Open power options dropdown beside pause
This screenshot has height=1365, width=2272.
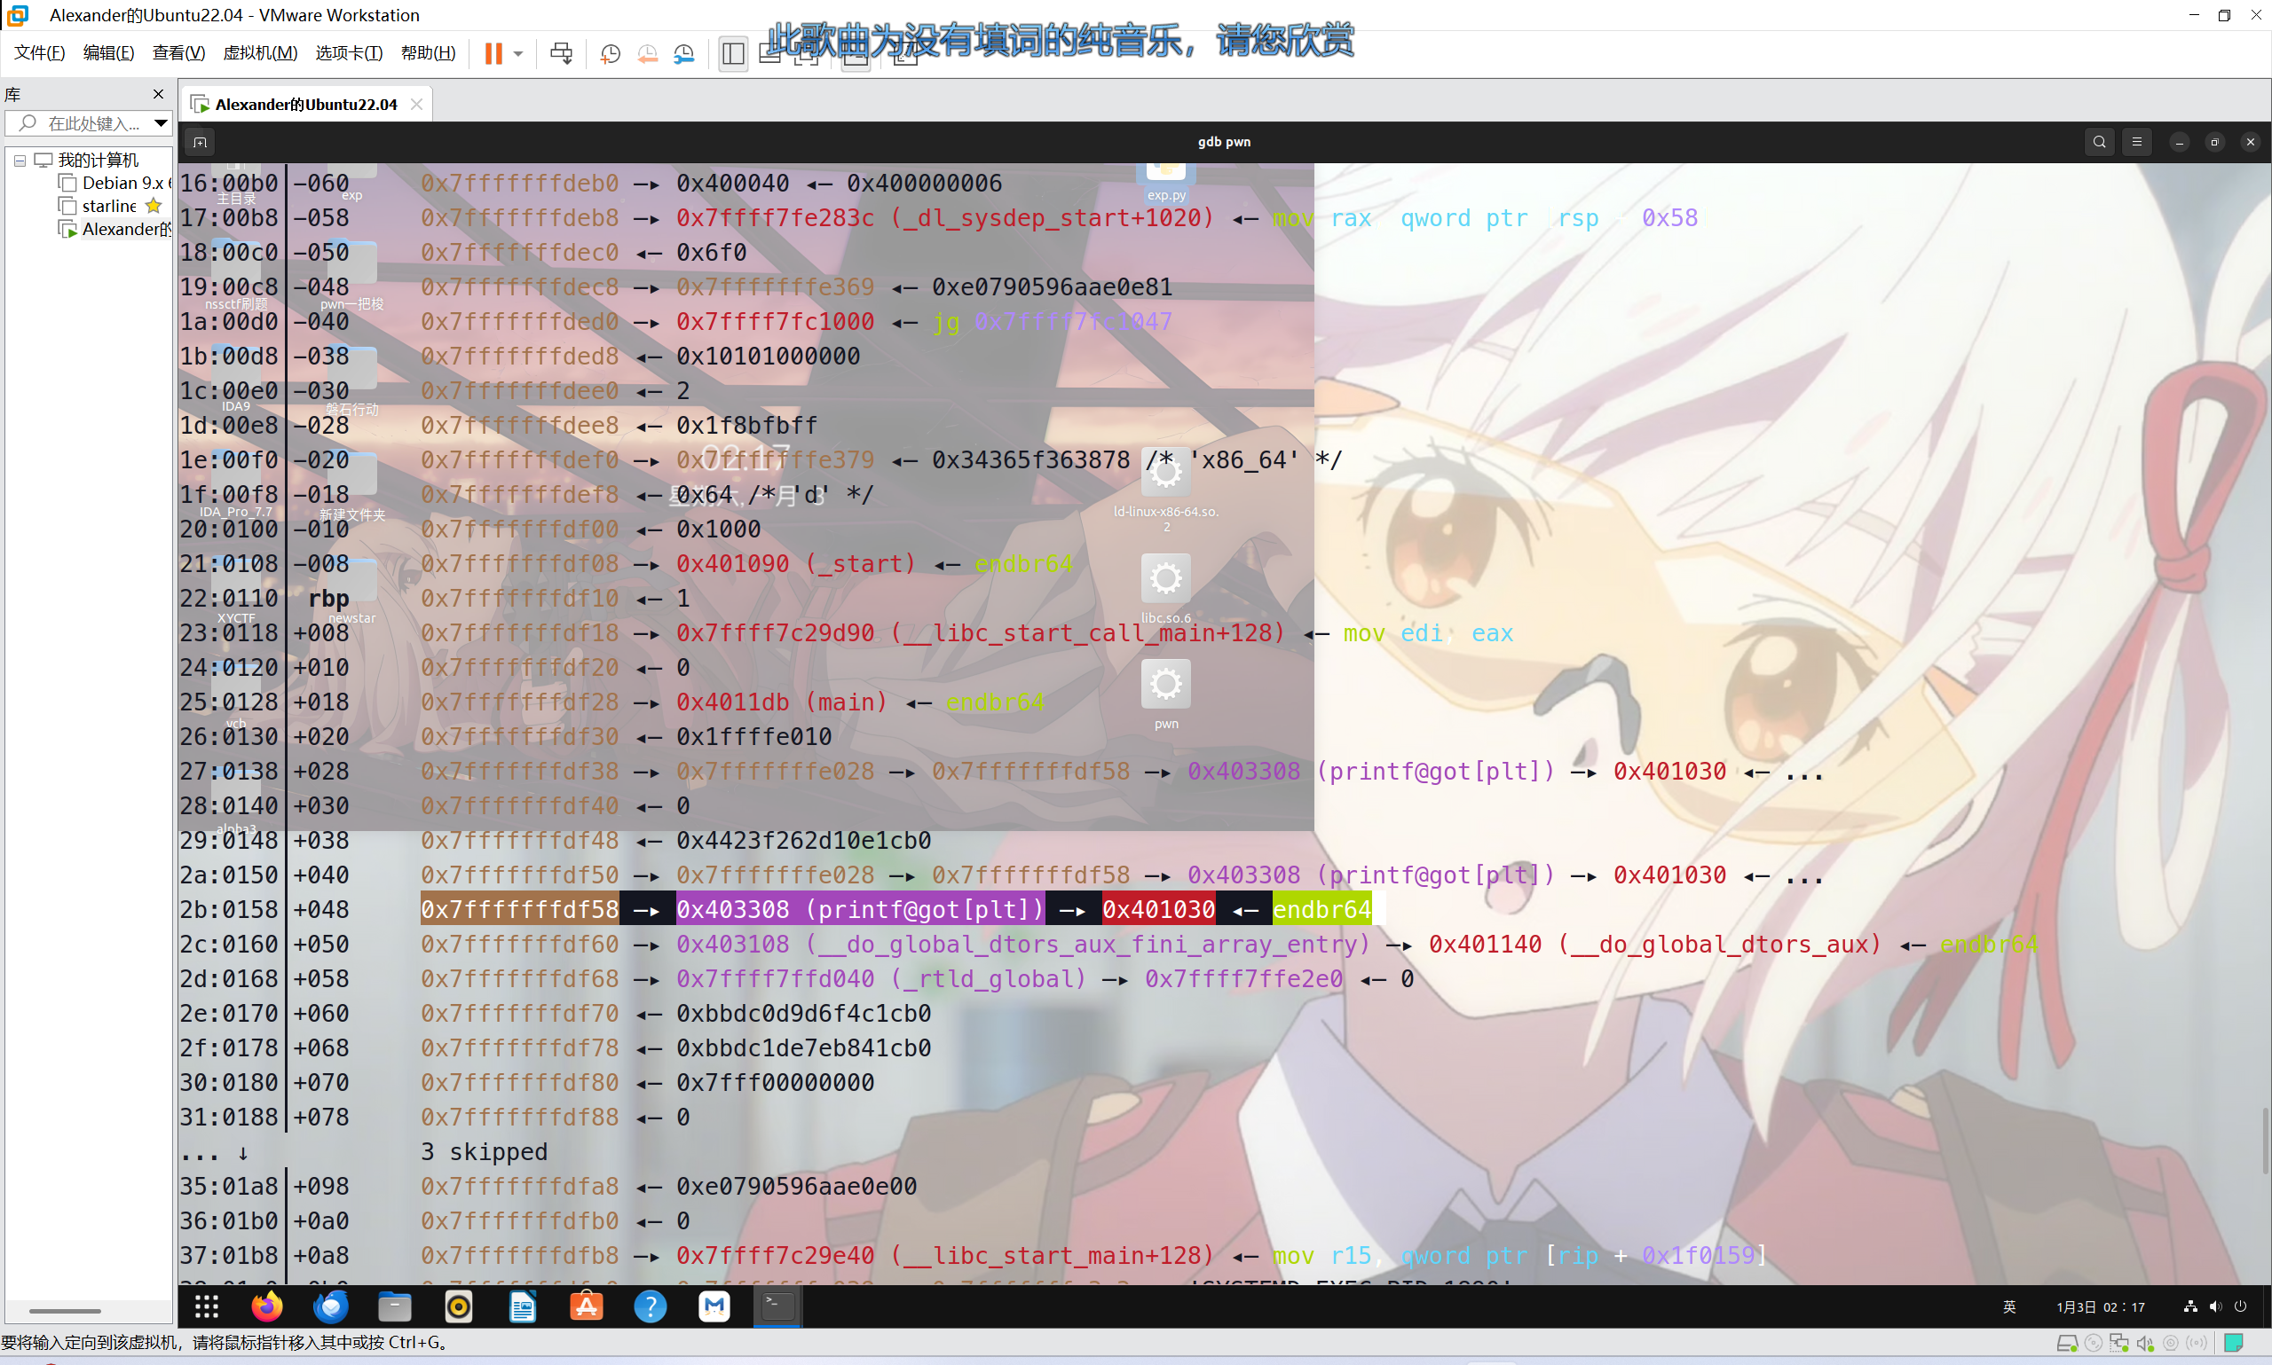518,53
